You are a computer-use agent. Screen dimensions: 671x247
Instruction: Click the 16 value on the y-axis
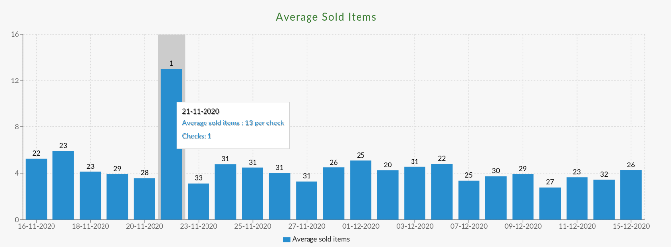[x=14, y=35]
